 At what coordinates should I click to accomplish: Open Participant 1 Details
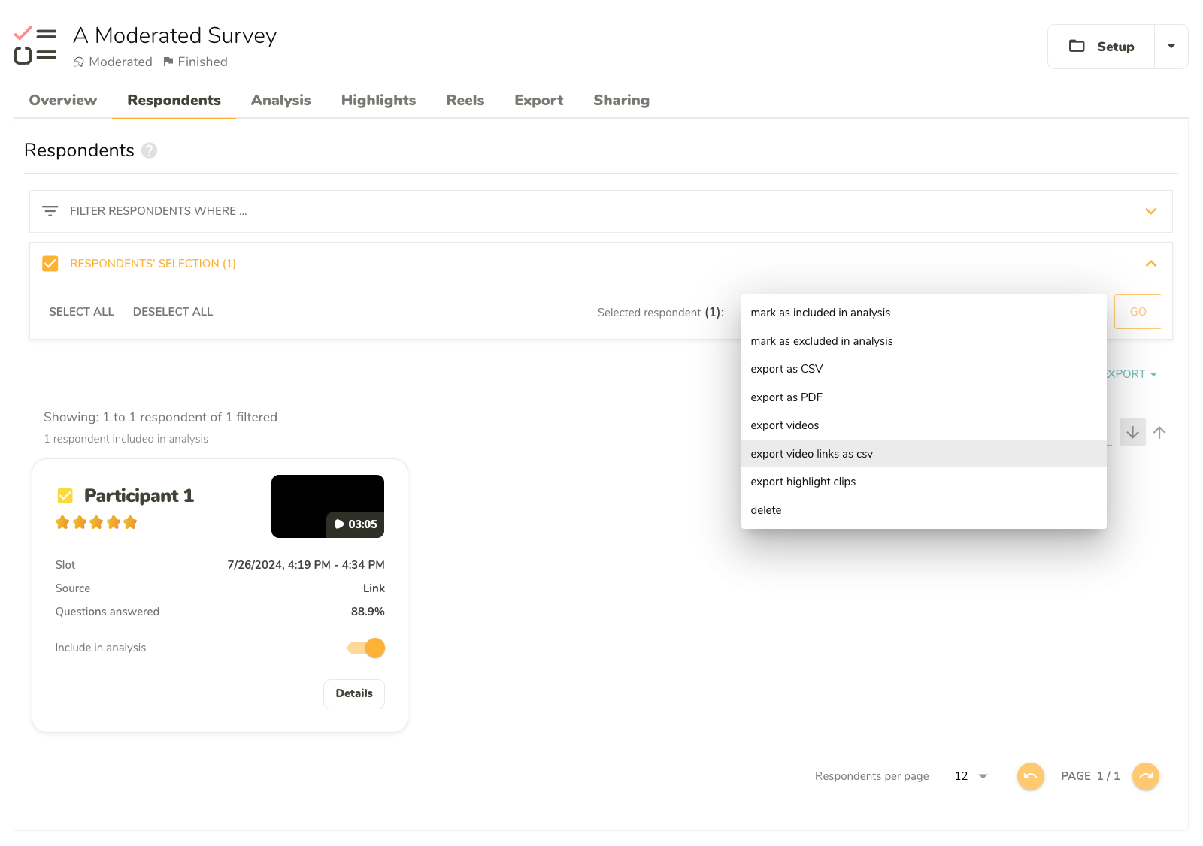pos(354,693)
